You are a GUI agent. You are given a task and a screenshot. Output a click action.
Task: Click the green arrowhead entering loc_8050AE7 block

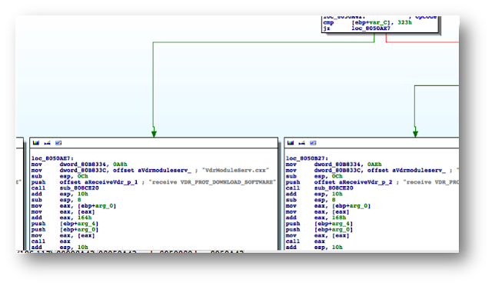pyautogui.click(x=154, y=134)
